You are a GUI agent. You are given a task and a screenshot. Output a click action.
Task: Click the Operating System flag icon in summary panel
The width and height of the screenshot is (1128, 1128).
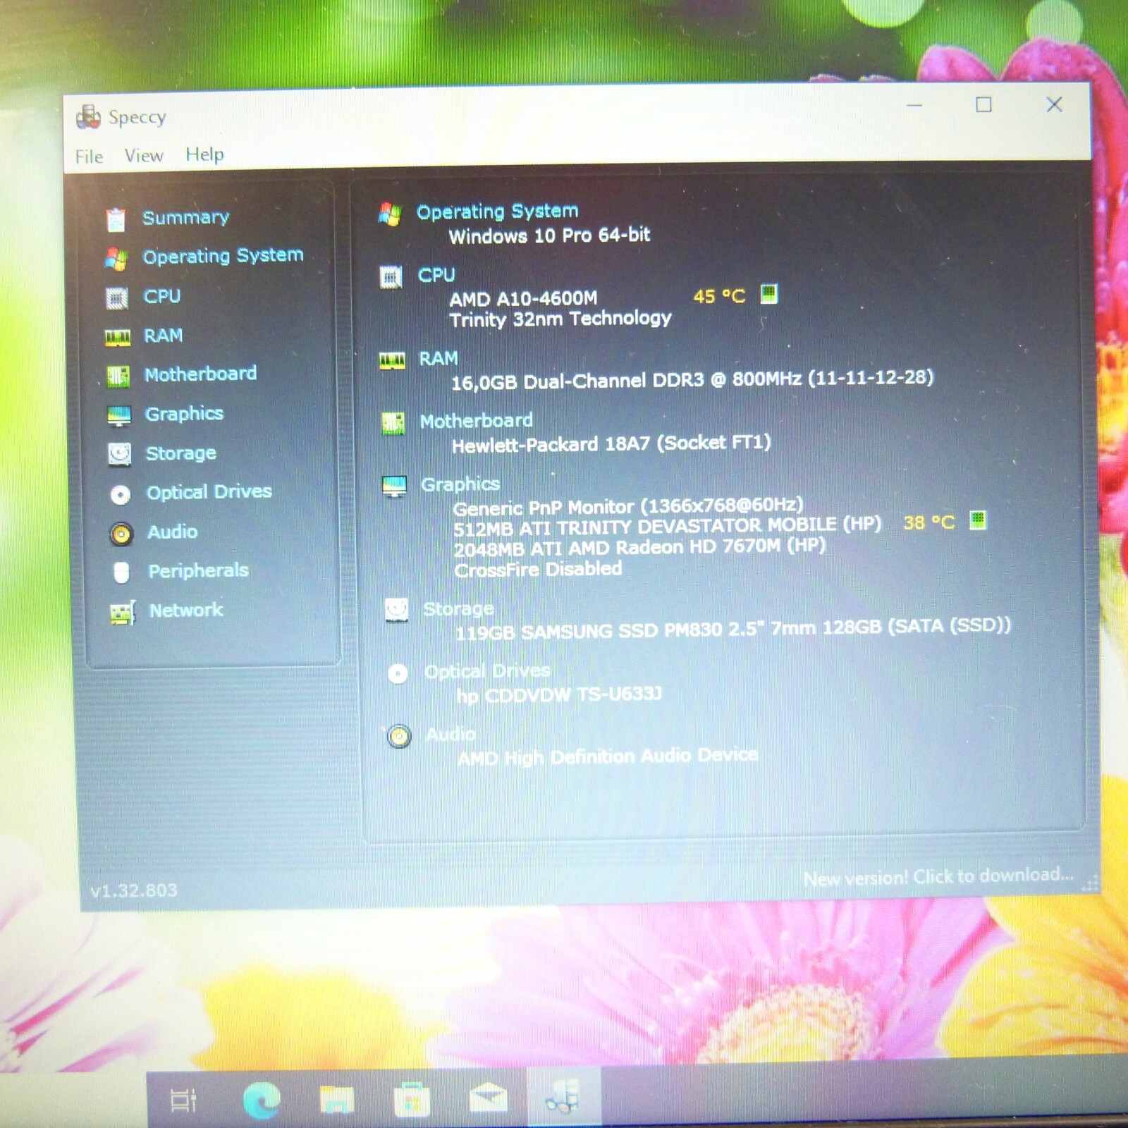(x=389, y=214)
